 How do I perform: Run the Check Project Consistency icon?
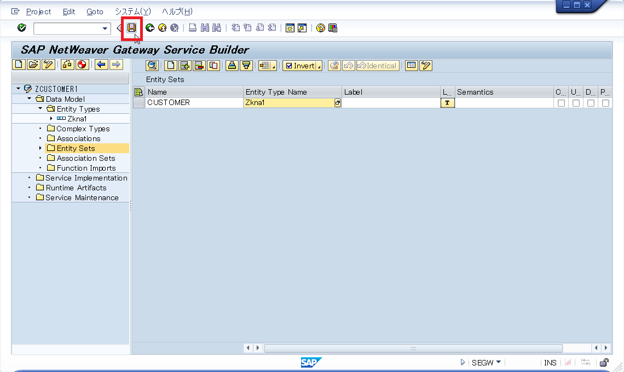[x=68, y=65]
